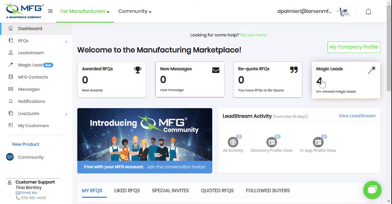Open the notifications bell icon

pos(368,12)
